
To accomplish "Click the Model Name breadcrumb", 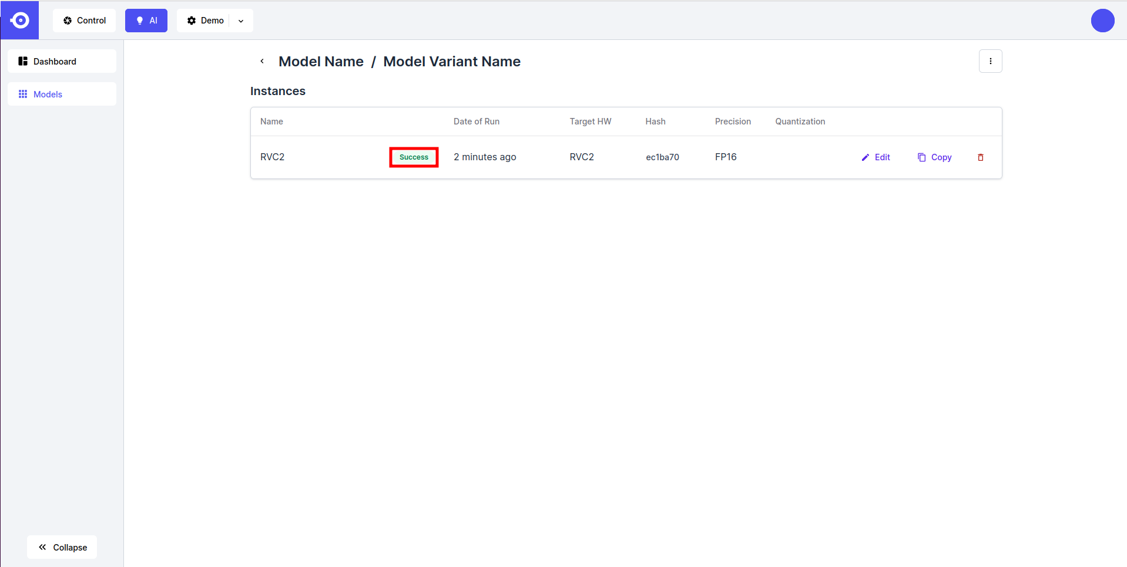I will pyautogui.click(x=321, y=62).
